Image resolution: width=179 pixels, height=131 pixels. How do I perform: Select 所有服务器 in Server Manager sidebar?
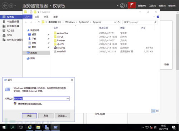pyautogui.click(x=11, y=26)
